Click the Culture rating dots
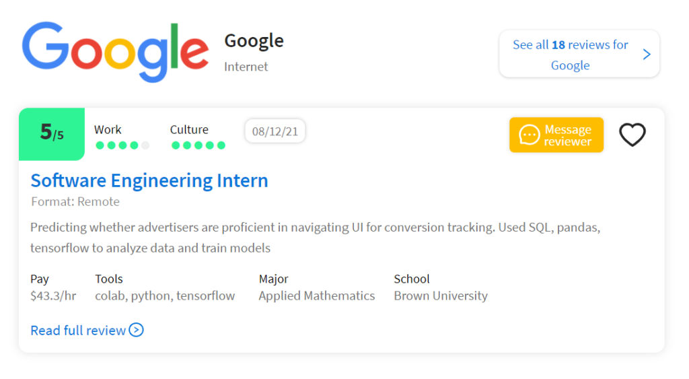Viewport: 689px width, 379px height. pyautogui.click(x=198, y=145)
